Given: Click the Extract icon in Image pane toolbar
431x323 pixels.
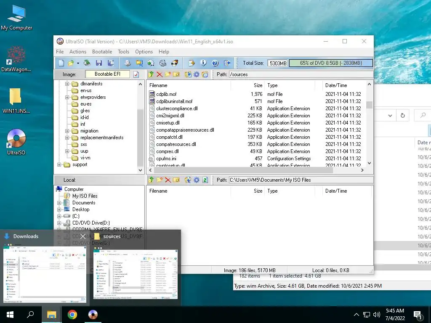Looking at the screenshot, I should tap(188, 74).
